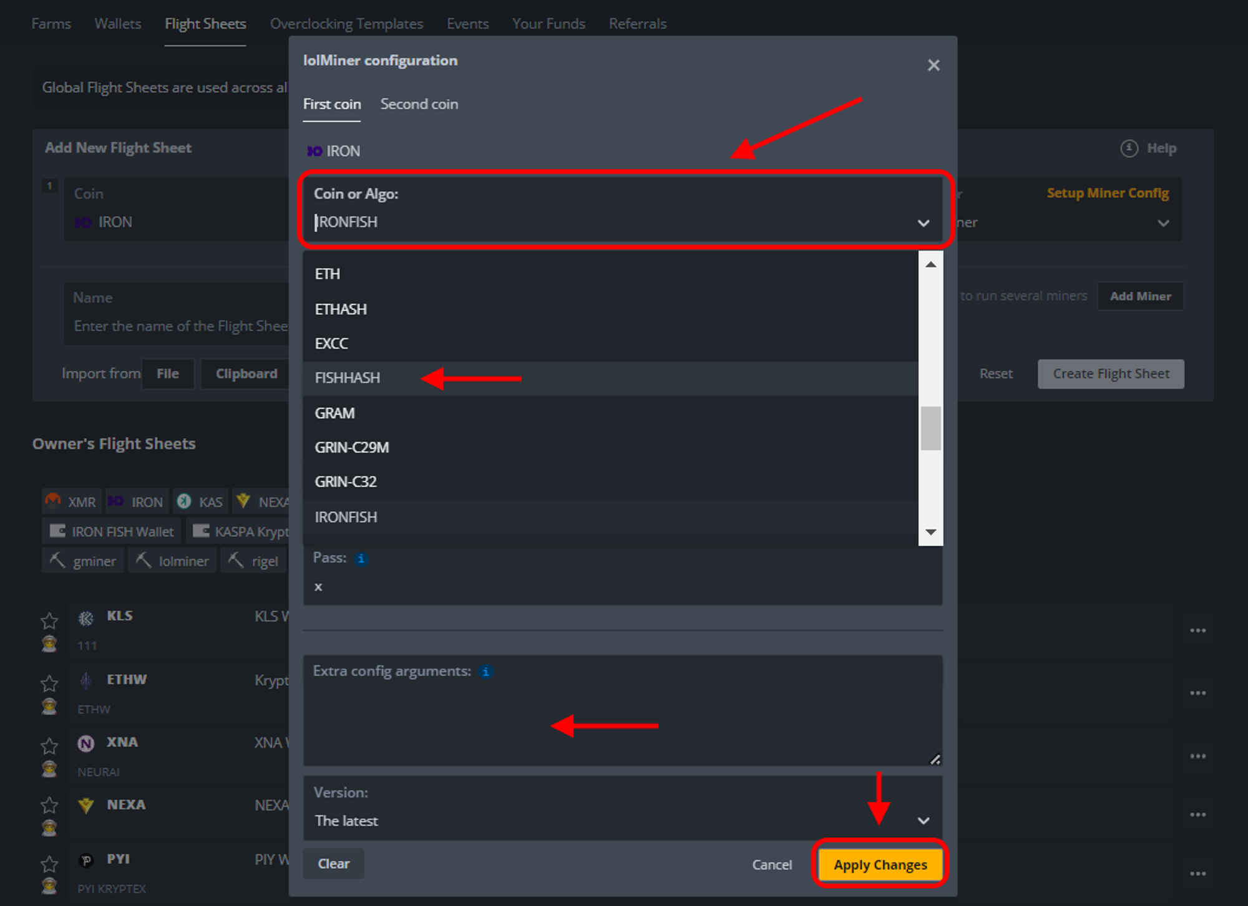Image resolution: width=1248 pixels, height=906 pixels.
Task: Open the XNA row options menu
Action: pyautogui.click(x=1197, y=756)
